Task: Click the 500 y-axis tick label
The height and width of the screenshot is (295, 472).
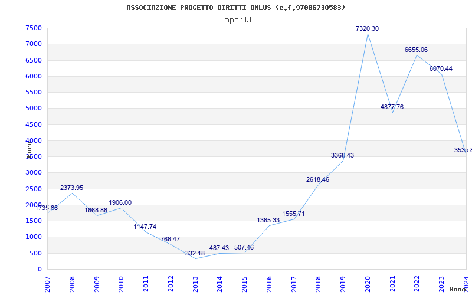Action: (35, 253)
